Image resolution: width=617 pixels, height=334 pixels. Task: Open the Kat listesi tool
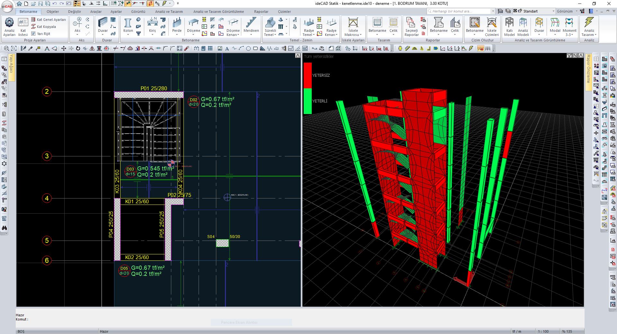23,27
